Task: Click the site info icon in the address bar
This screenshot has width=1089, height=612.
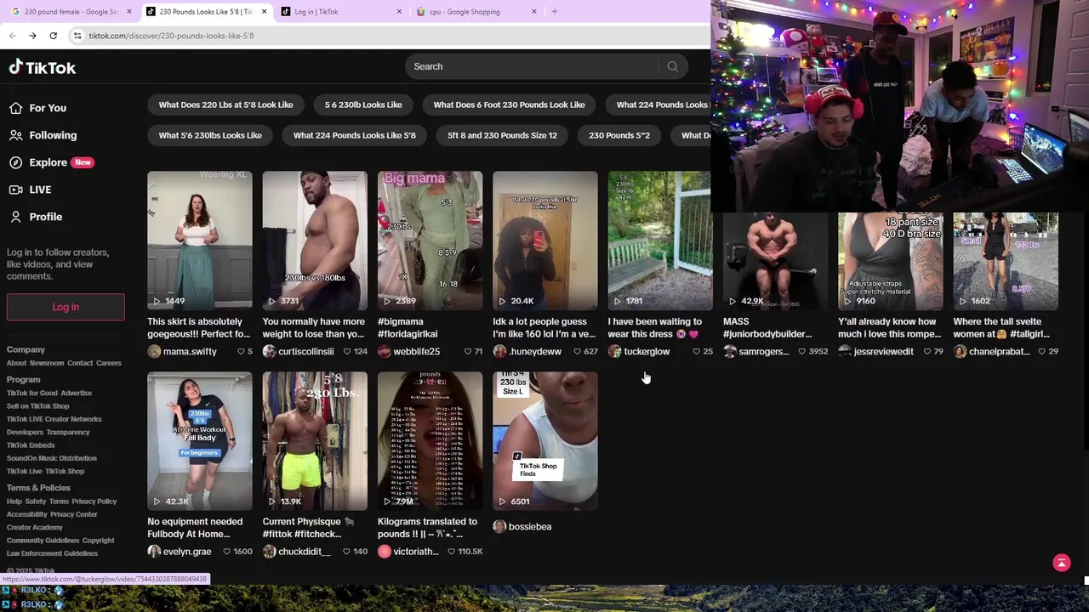Action: [77, 36]
